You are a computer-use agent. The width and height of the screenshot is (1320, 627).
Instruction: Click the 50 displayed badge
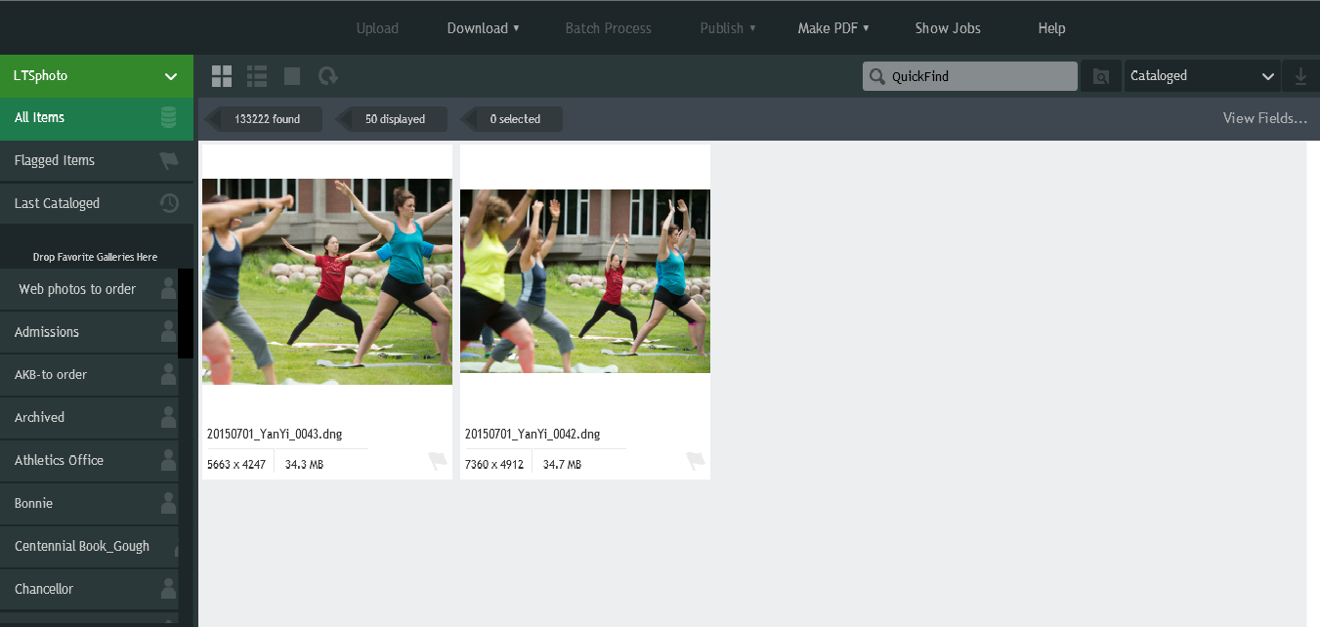[392, 119]
